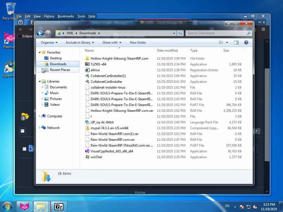Expand the Network tree node
Image resolution: width=283 pixels, height=212 pixels.
tap(40, 128)
